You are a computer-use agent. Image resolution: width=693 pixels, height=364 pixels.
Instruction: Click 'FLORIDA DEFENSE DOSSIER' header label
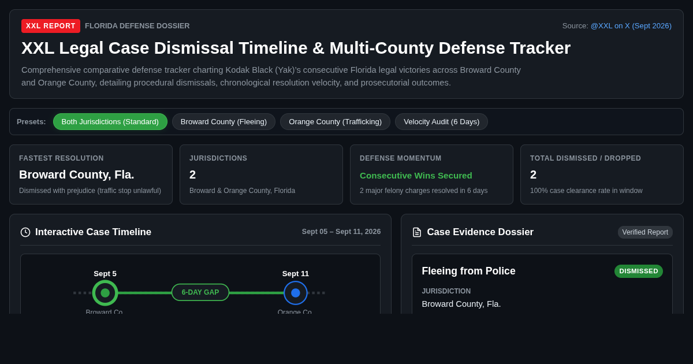click(137, 26)
